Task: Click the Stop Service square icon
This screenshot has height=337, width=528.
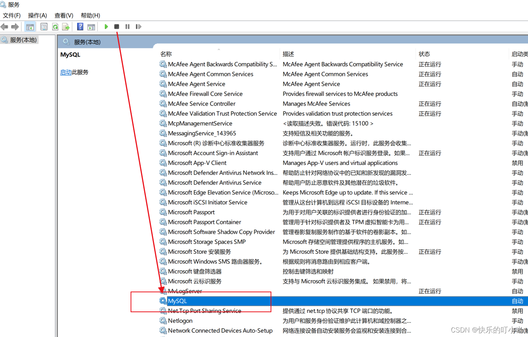Action: tap(117, 27)
